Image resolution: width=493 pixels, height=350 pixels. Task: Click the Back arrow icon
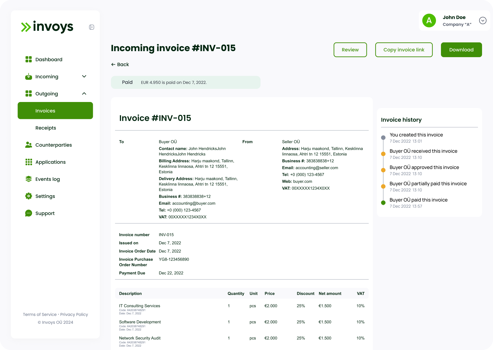113,65
